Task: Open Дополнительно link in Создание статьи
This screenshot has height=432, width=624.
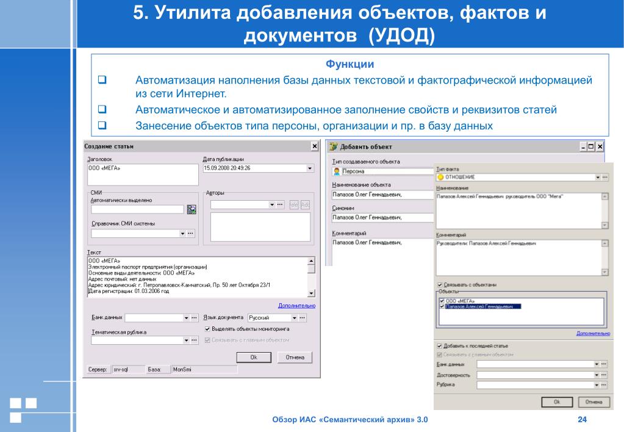Action: 296,305
